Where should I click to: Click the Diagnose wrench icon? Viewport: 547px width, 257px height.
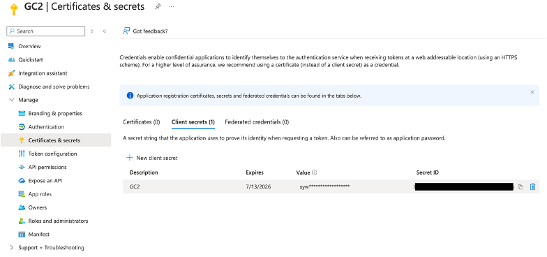(x=11, y=87)
